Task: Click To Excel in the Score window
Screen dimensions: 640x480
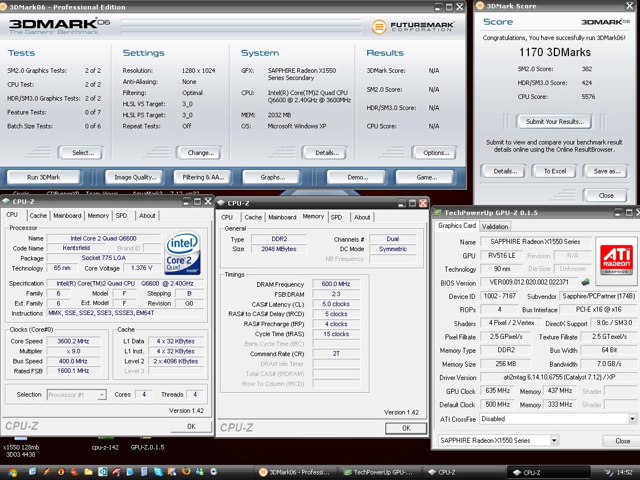Action: click(554, 171)
